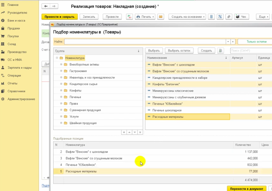Click the envelope email icon

coord(160,17)
